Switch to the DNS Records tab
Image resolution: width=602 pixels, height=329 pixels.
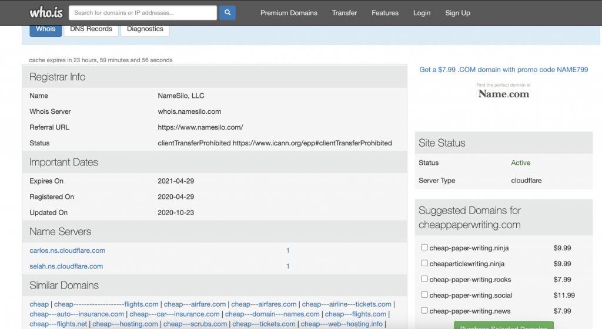pyautogui.click(x=91, y=30)
